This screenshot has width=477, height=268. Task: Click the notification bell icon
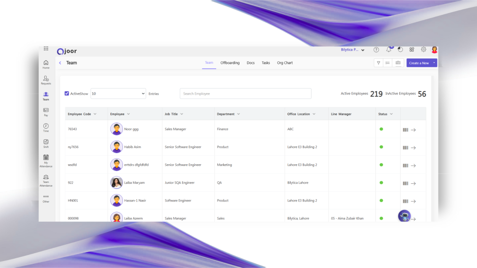coord(388,50)
